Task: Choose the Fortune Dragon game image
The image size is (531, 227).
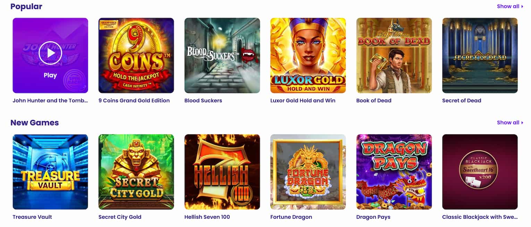Action: [x=308, y=172]
